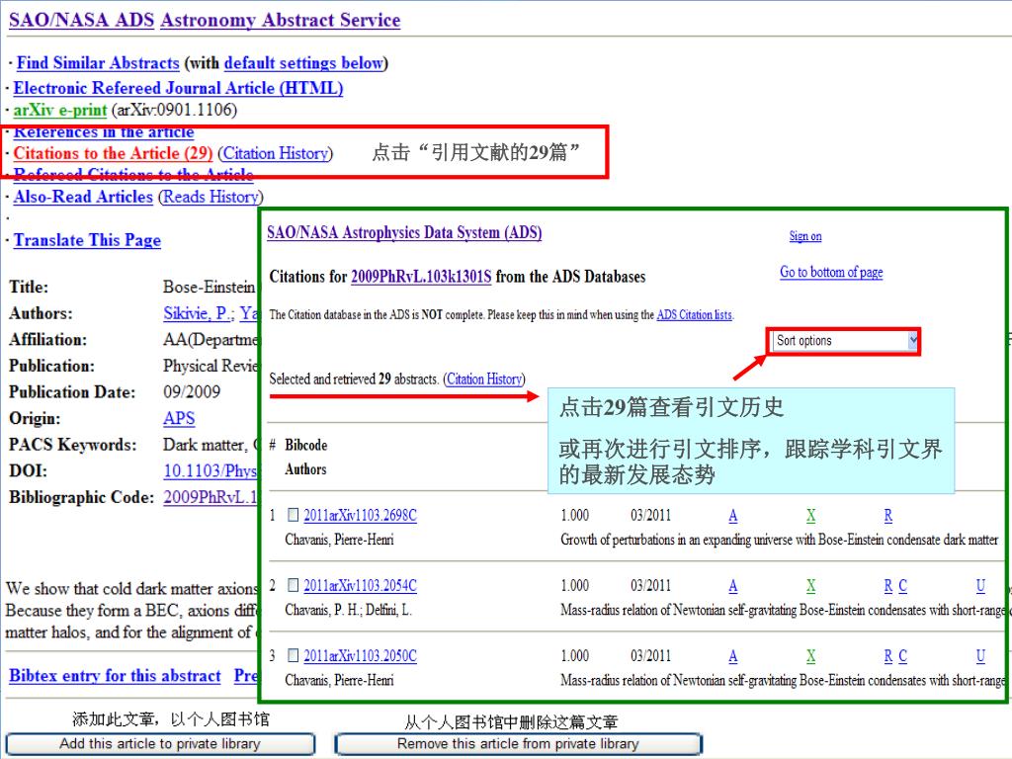Open Citations to the Article (29)
1012x759 pixels.
pos(113,153)
